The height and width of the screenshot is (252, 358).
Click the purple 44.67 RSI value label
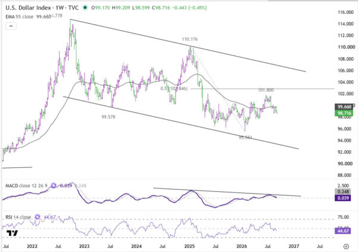342,231
